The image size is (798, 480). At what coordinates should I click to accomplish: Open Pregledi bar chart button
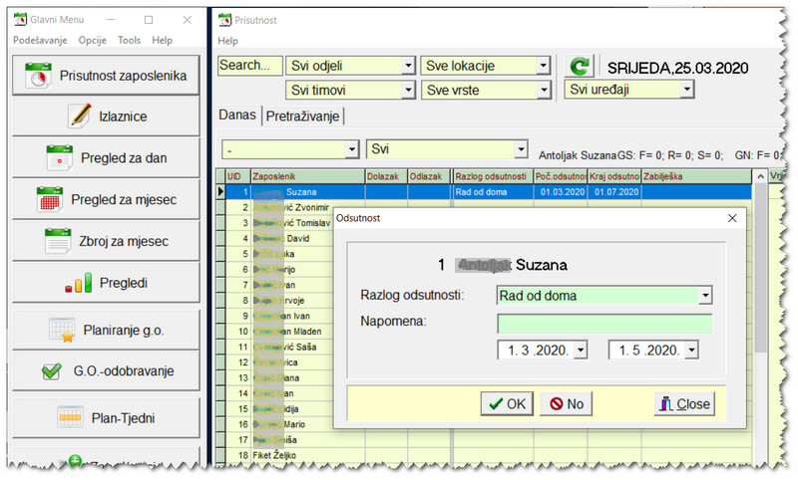coord(106,283)
